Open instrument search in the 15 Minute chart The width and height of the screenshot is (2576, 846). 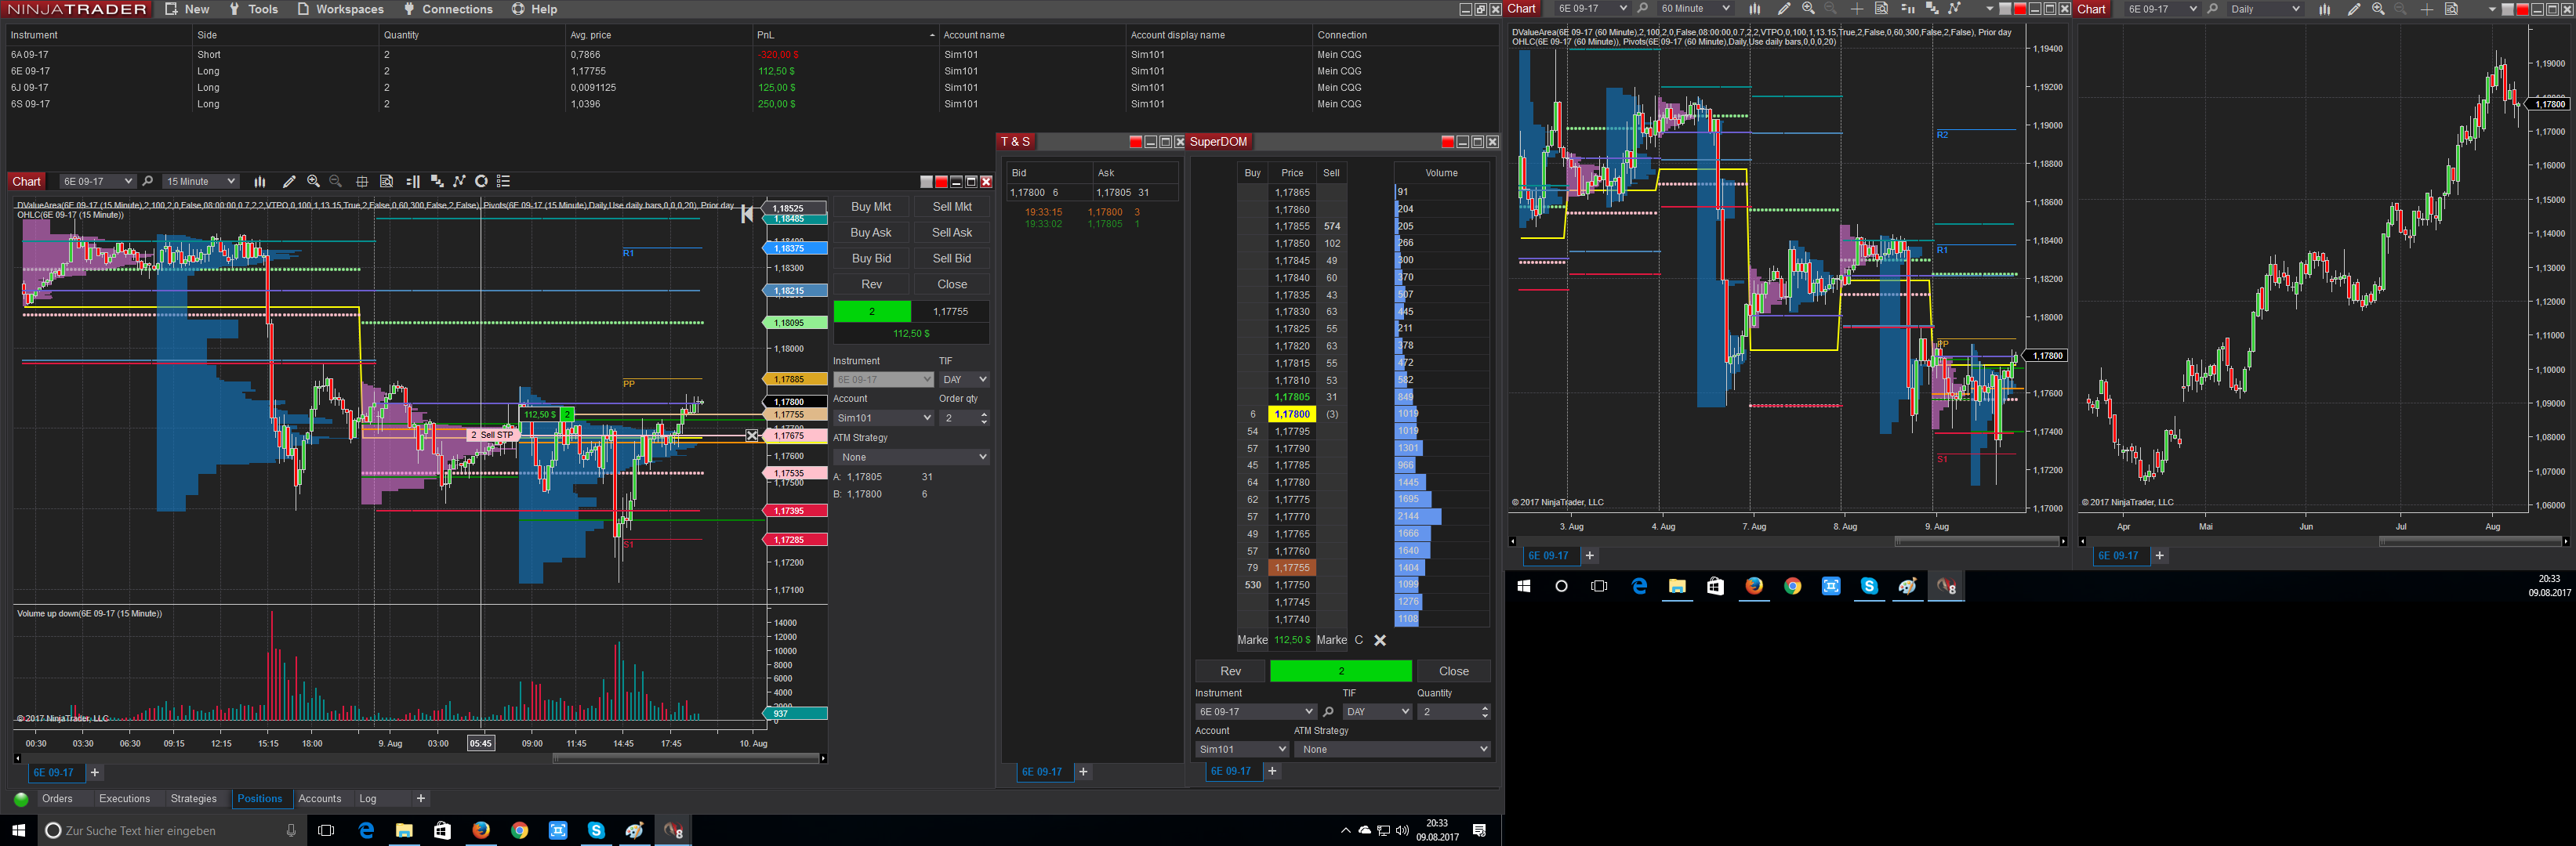148,182
